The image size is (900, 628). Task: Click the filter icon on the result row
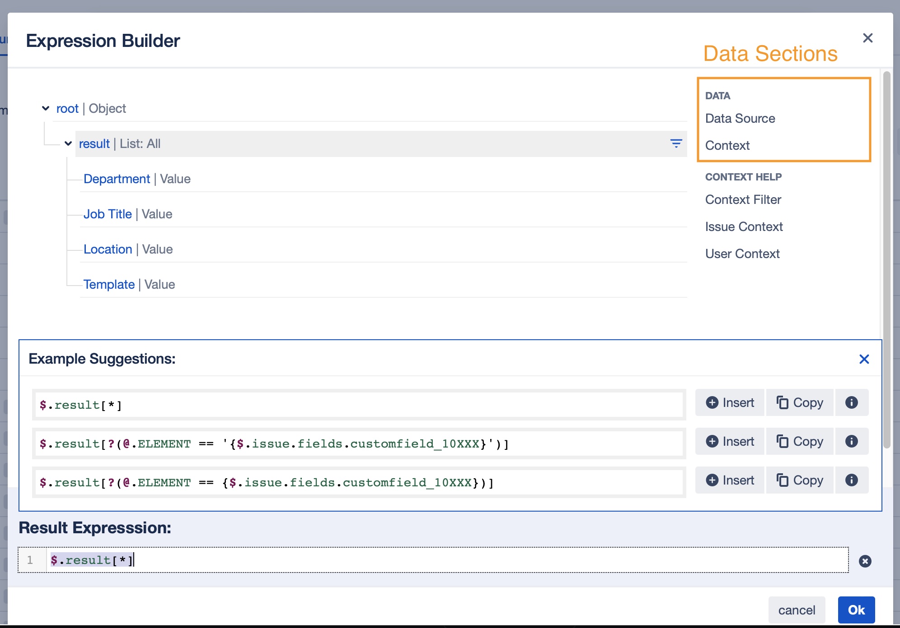[676, 143]
